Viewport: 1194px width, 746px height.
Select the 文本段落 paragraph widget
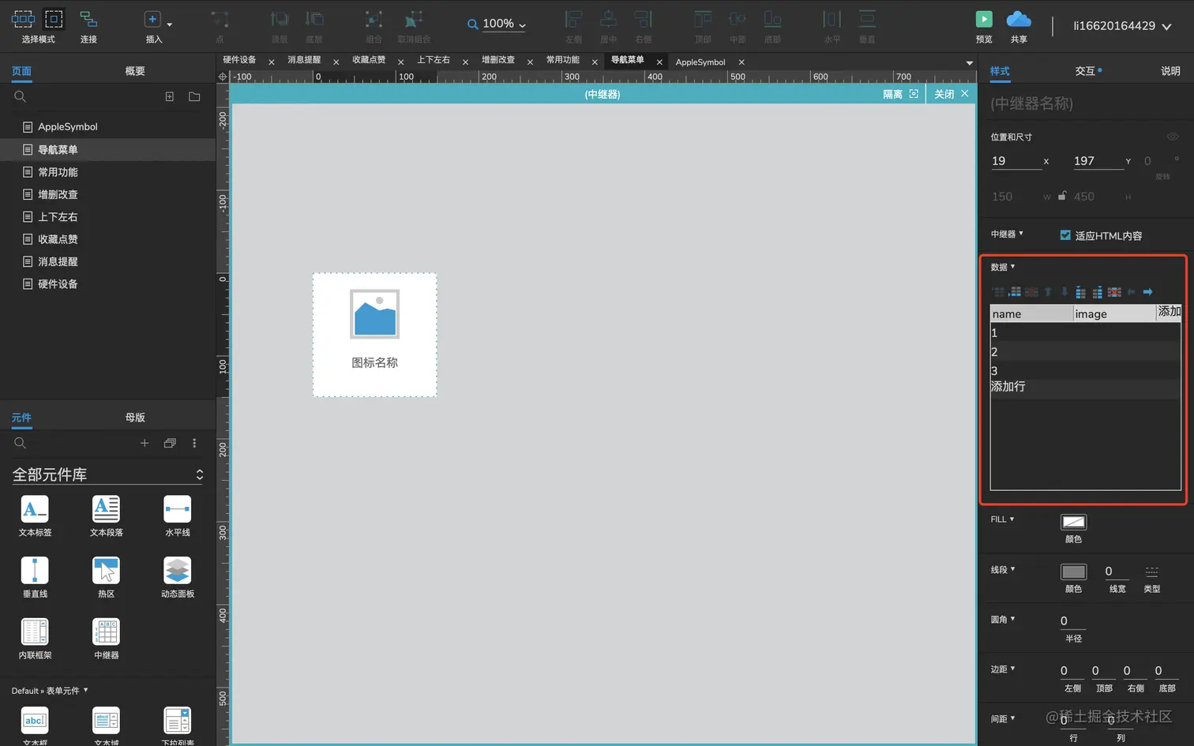tap(106, 515)
